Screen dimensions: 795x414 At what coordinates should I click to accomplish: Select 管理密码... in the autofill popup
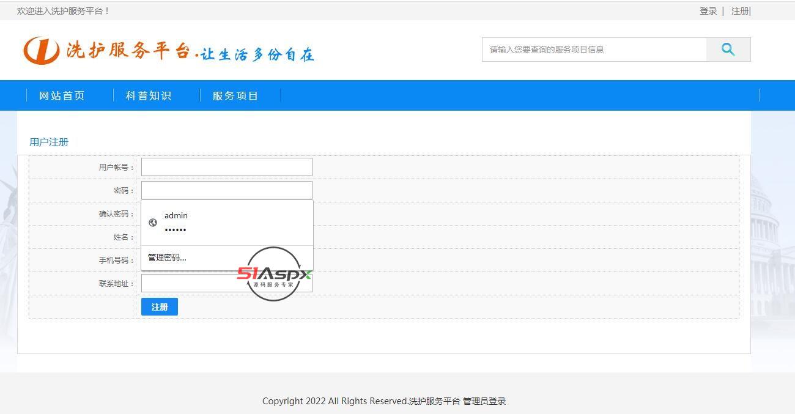[167, 257]
